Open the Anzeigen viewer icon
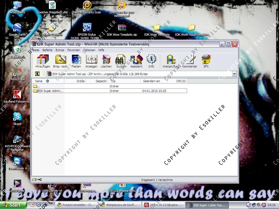The height and width of the screenshot is (209, 279). tap(91, 61)
